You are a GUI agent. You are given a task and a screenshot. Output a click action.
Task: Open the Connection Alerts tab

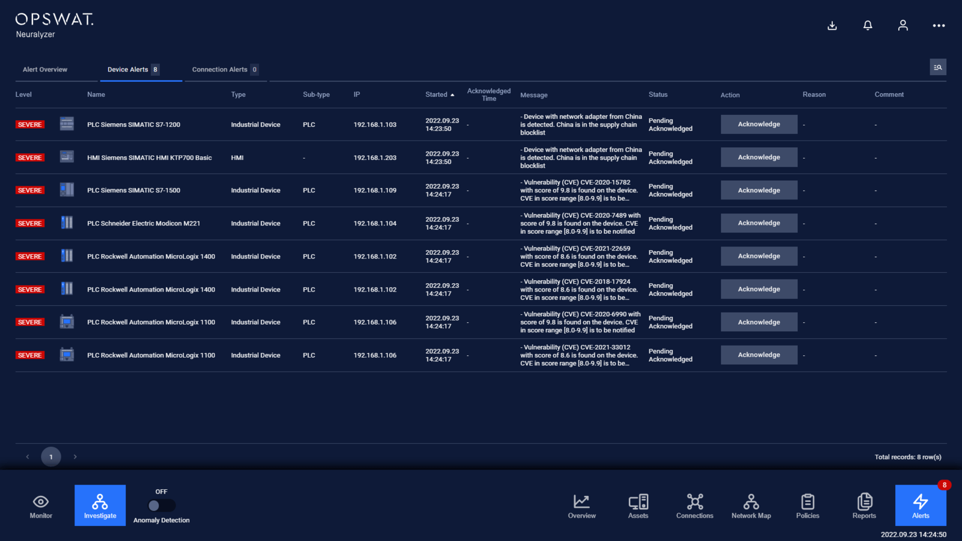[x=220, y=70]
